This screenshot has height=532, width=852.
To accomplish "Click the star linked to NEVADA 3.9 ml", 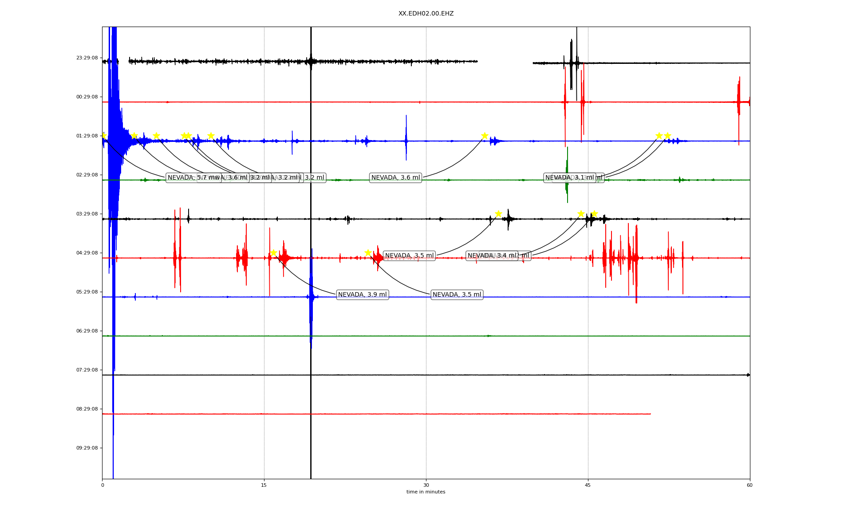I will [273, 253].
